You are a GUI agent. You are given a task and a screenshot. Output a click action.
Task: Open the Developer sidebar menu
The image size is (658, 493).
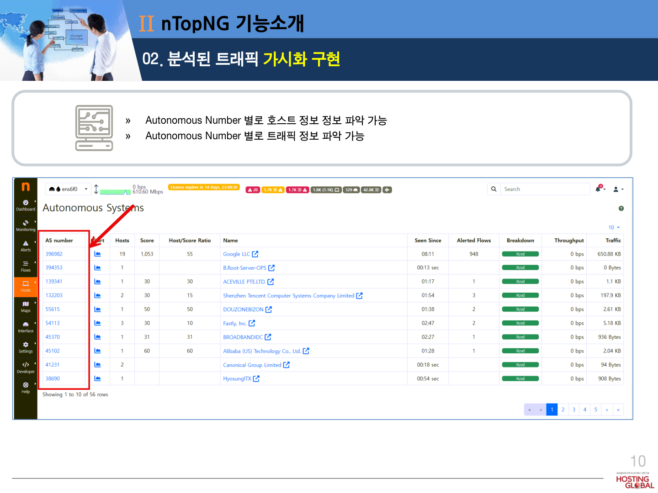point(26,368)
